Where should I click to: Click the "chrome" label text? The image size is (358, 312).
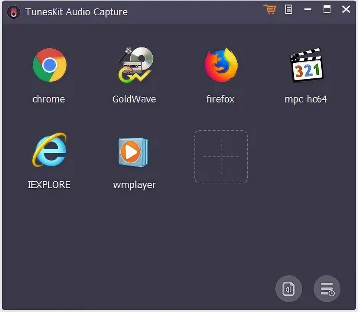[x=49, y=99]
